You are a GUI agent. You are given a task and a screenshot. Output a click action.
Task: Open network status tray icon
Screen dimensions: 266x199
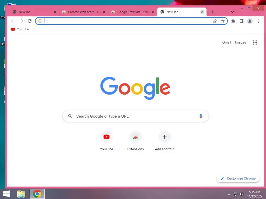tap(235, 194)
